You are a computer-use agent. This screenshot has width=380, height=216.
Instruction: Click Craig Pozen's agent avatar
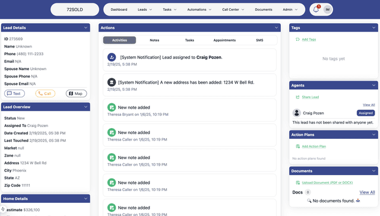(297, 113)
